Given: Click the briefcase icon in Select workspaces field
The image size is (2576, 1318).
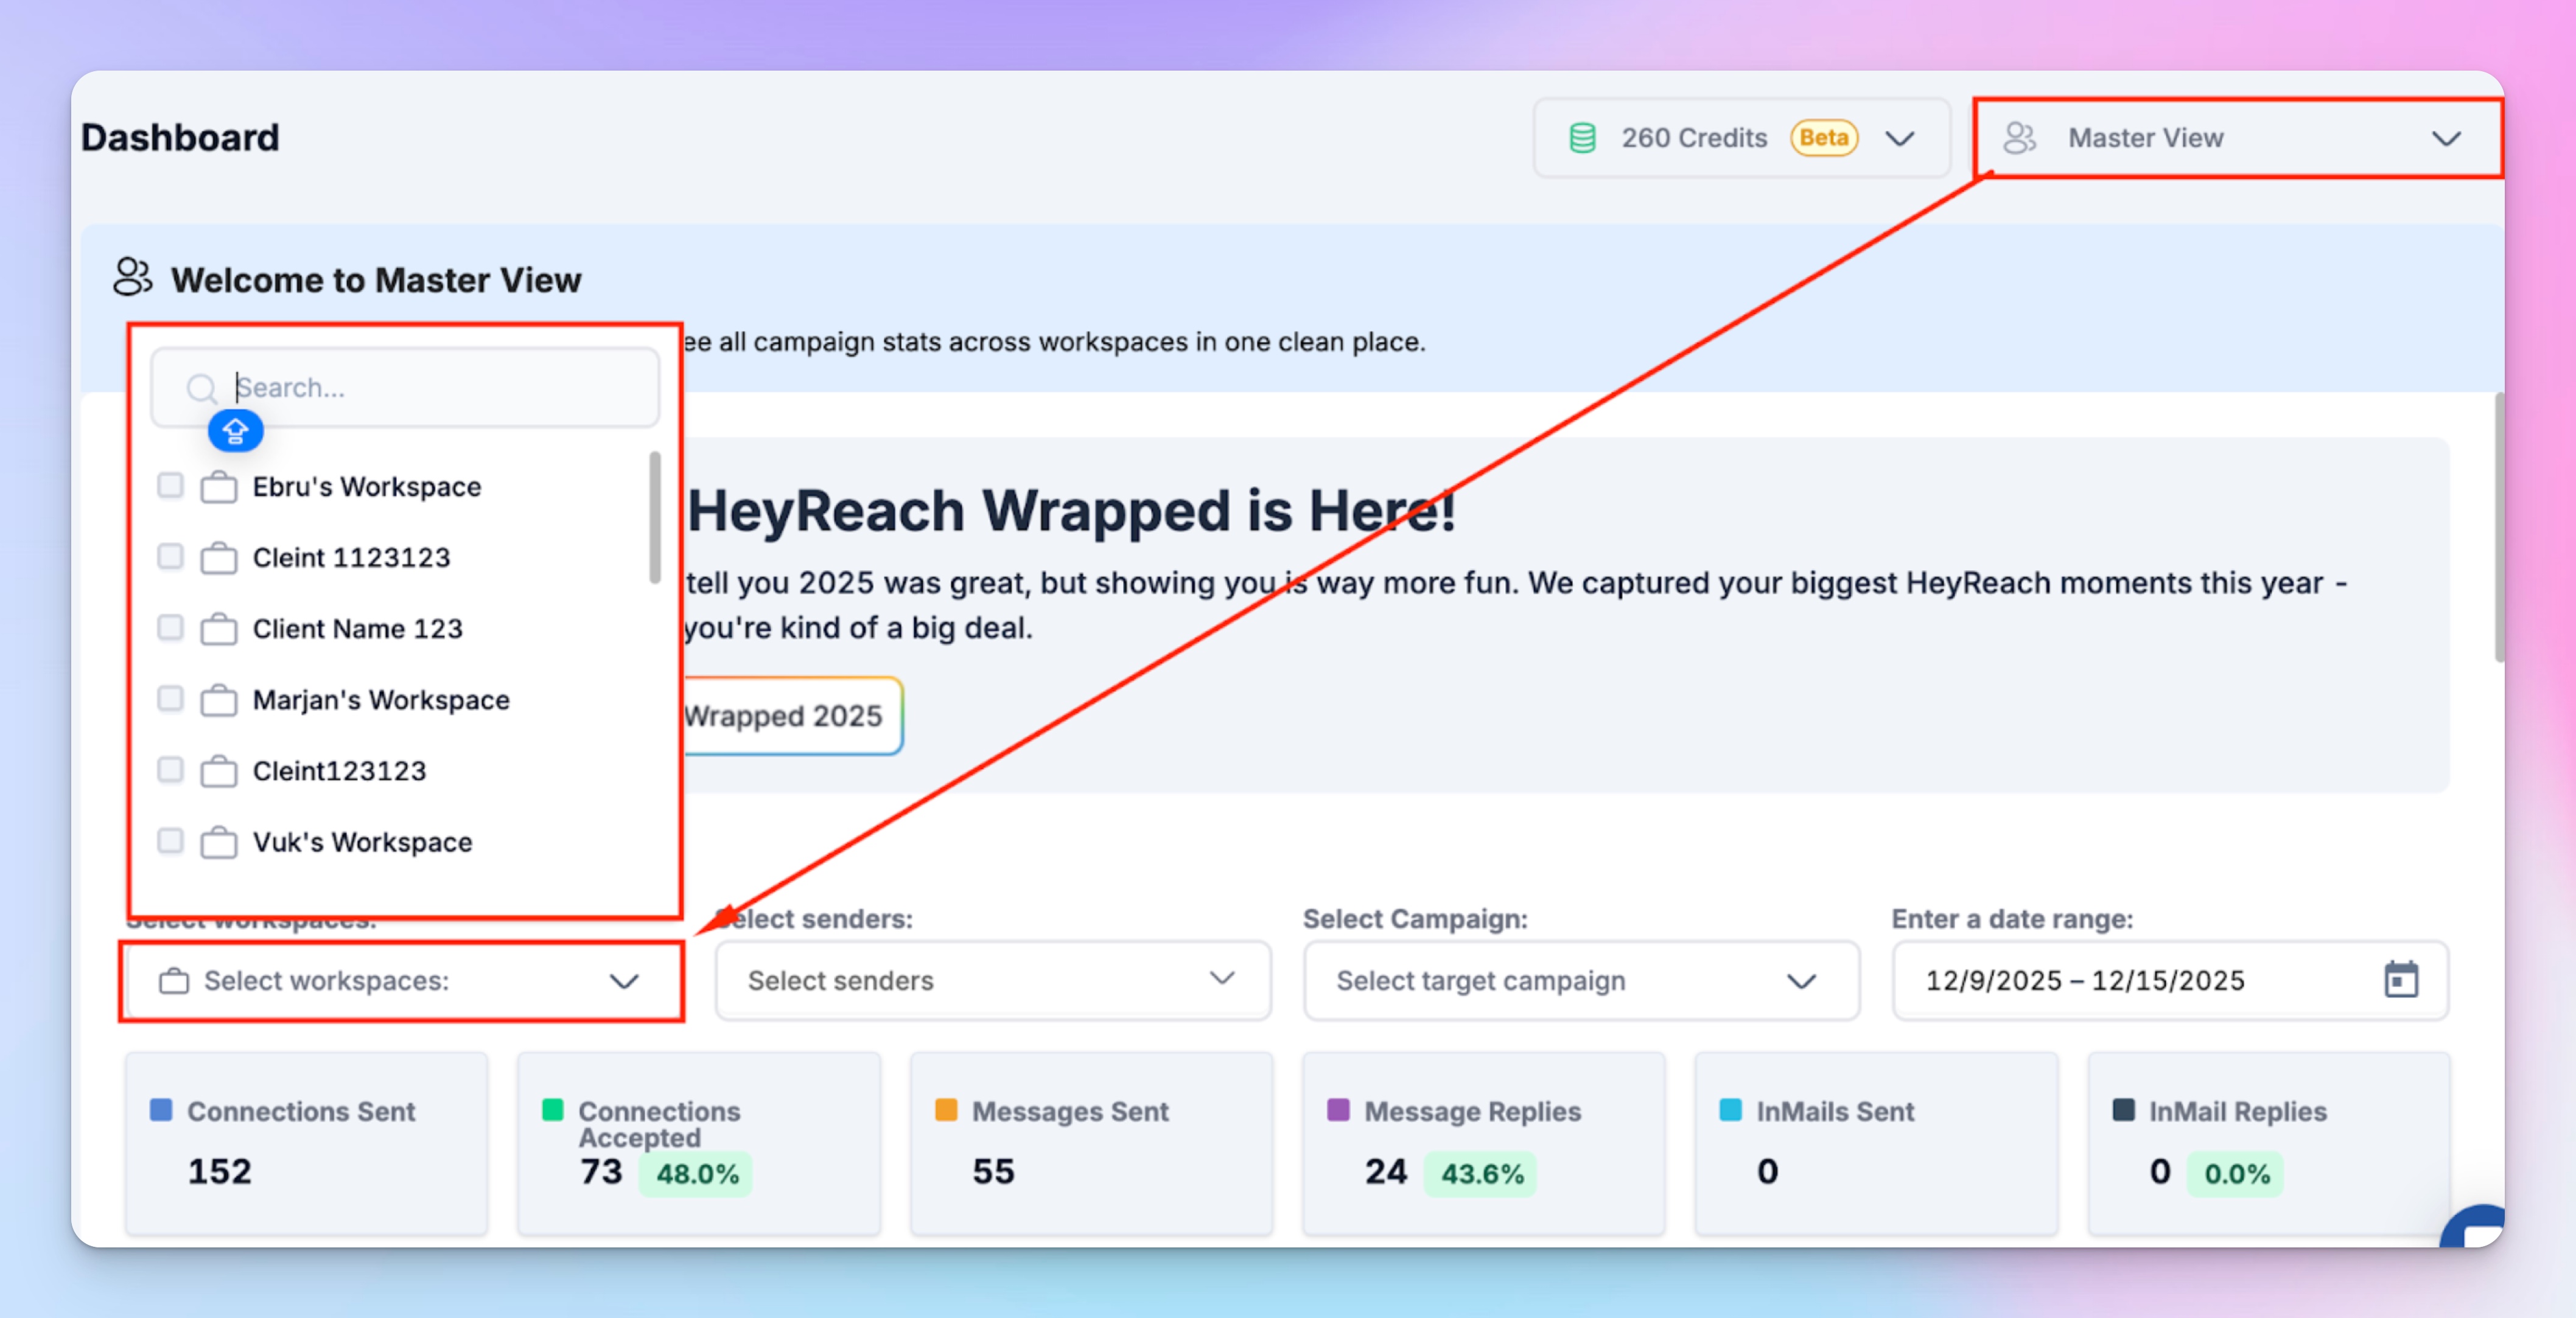Looking at the screenshot, I should (x=174, y=981).
